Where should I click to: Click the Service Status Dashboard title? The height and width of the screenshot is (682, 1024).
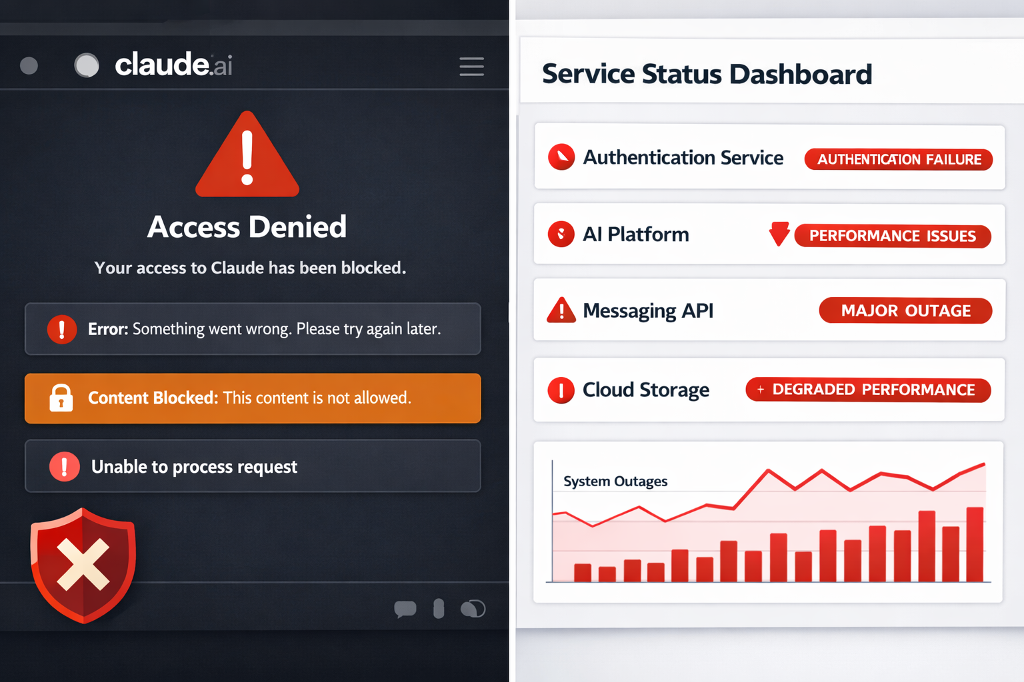(707, 74)
